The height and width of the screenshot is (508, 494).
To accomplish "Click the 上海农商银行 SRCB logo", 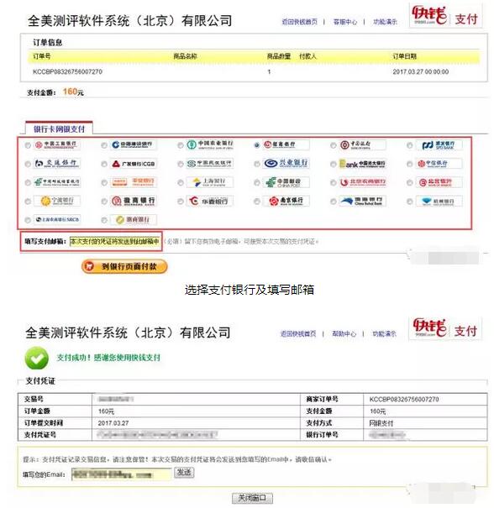I will 57,219.
